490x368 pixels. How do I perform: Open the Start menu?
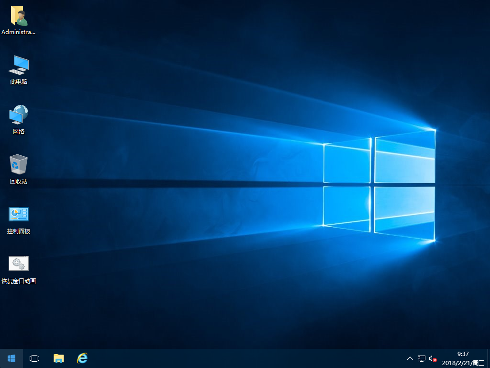point(11,358)
